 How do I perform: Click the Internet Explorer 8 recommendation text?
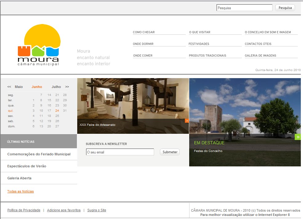point(245,215)
